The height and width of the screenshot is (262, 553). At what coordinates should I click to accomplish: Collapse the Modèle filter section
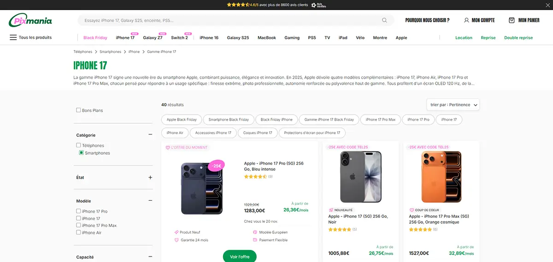[x=150, y=201]
